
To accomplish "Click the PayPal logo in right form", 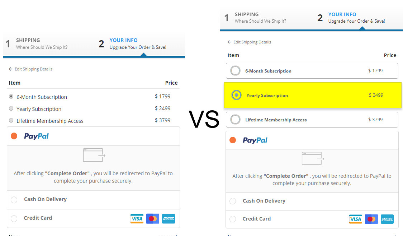I will [255, 140].
